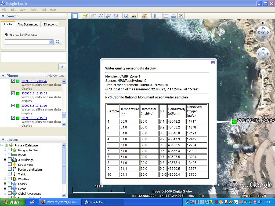The height and width of the screenshot is (206, 275).
Task: Collapse the Layers panel
Action: coord(3,139)
